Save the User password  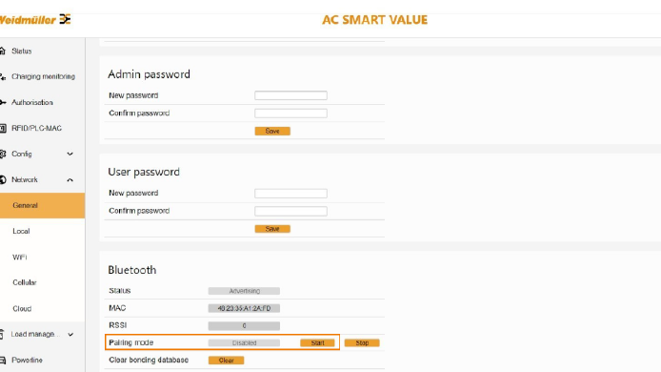[x=272, y=229]
